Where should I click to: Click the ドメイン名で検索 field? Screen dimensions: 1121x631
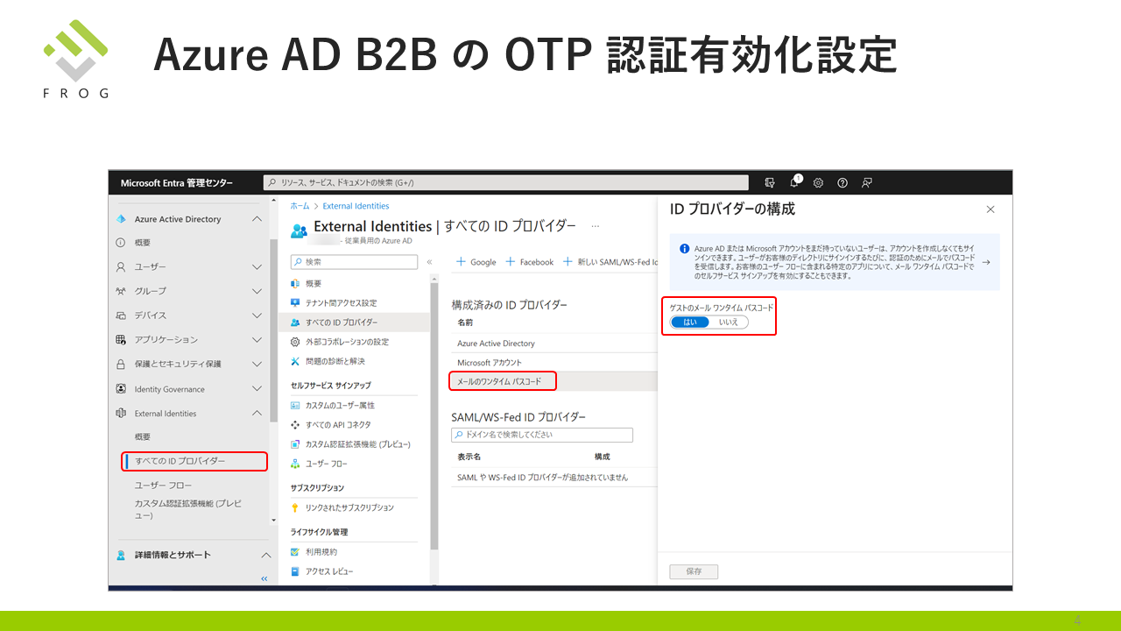pos(542,435)
